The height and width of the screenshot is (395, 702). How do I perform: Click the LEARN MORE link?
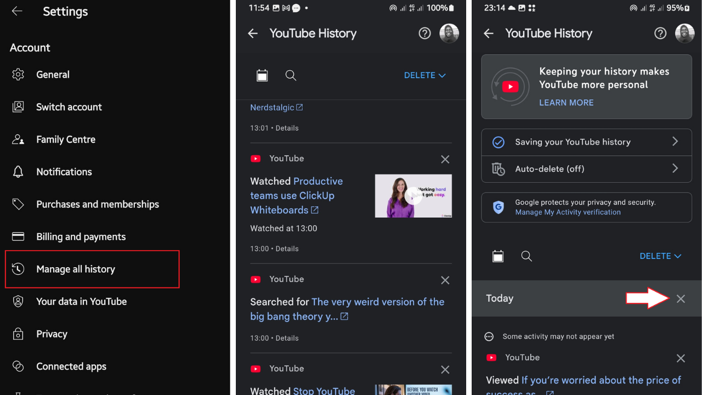pos(566,102)
